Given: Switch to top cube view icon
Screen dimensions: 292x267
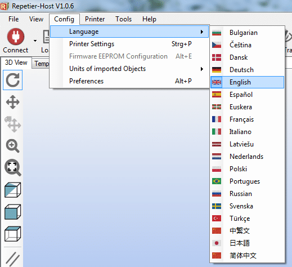Looking at the screenshot, I should (12, 234).
